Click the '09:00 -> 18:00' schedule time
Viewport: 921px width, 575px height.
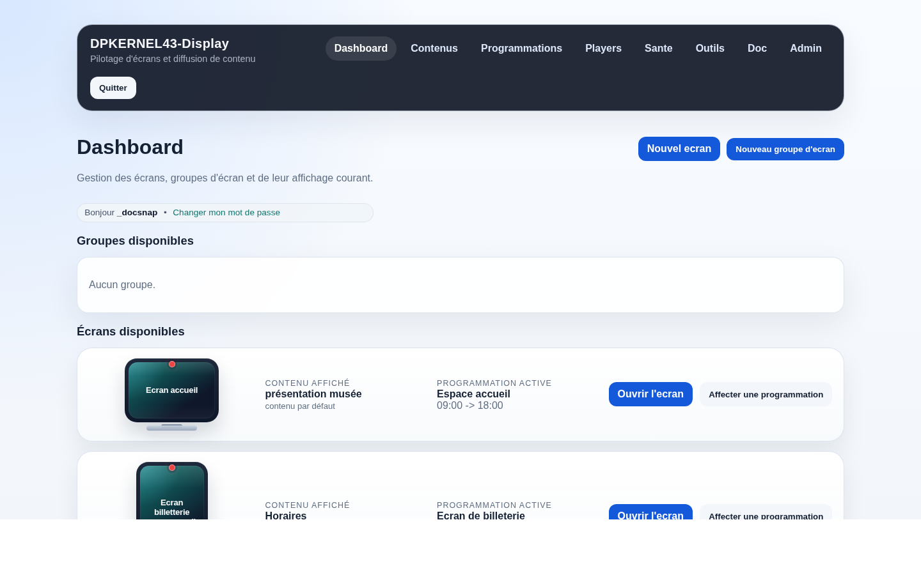(x=470, y=406)
